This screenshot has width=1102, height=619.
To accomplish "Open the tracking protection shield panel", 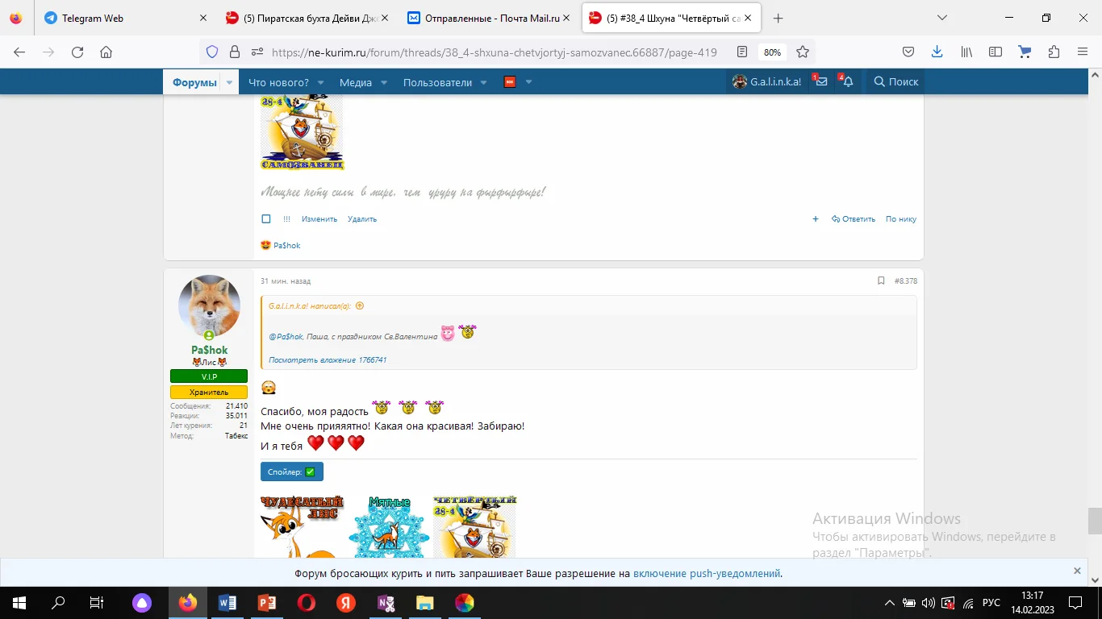I will (x=212, y=52).
